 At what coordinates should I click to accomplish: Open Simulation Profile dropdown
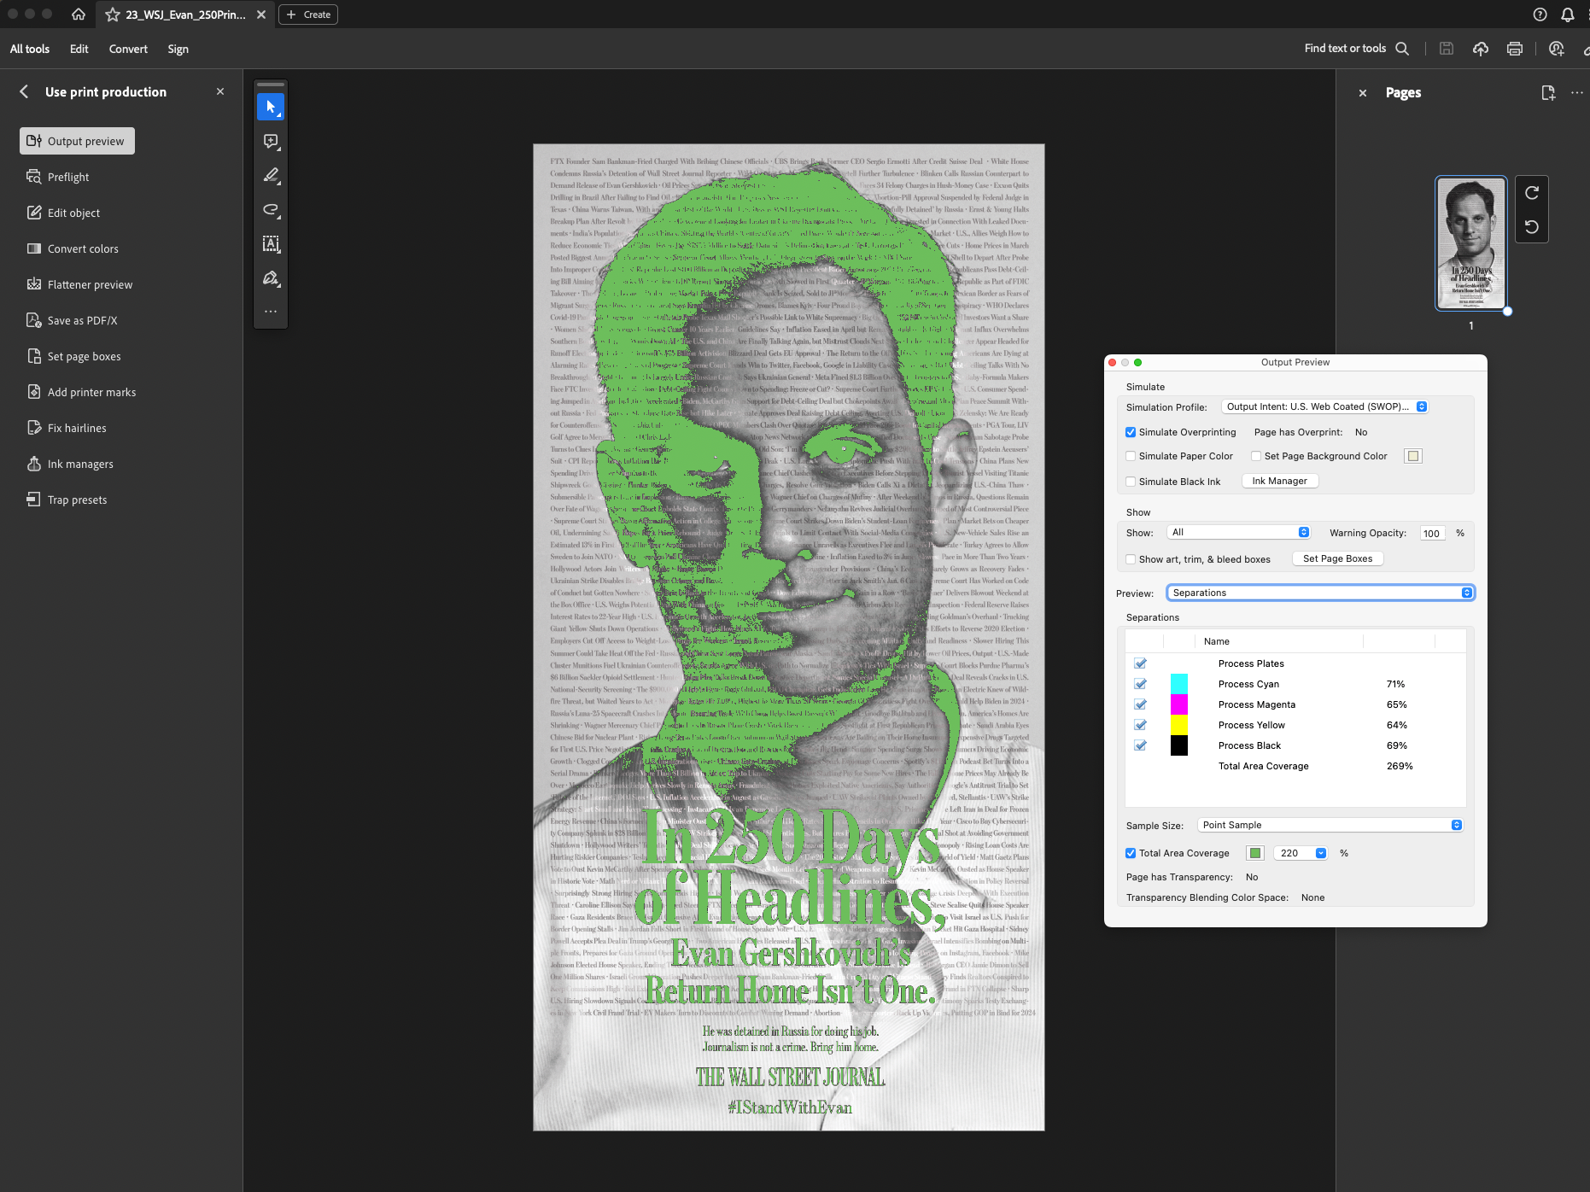click(x=1324, y=406)
